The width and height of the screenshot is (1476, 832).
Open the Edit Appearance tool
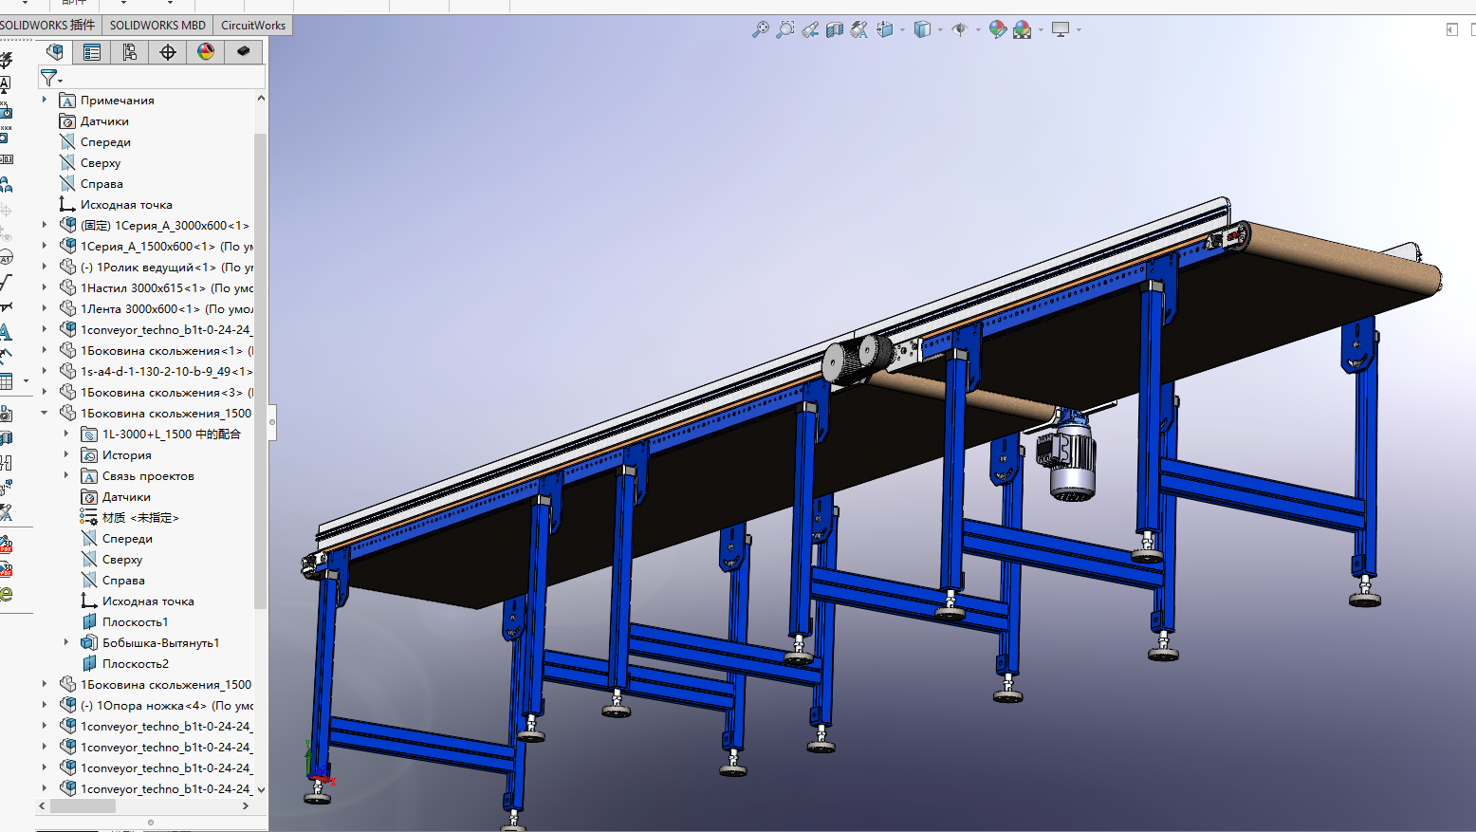(x=997, y=29)
